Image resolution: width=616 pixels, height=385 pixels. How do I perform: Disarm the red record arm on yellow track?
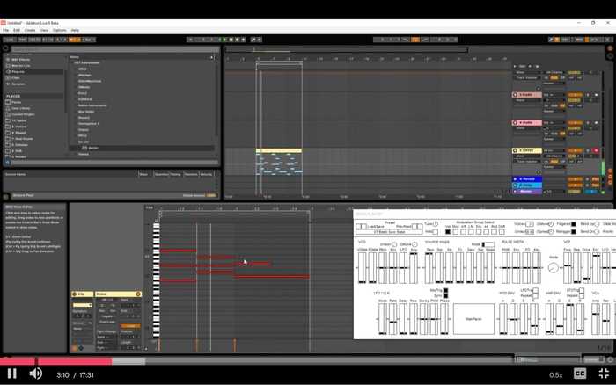(596, 150)
